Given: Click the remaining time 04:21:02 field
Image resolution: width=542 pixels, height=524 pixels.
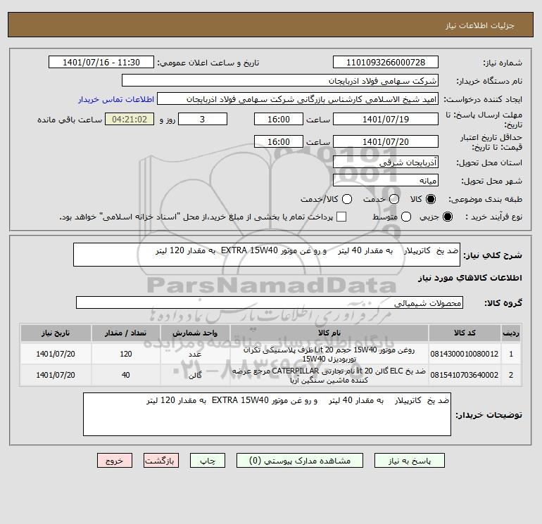Looking at the screenshot, I should [x=130, y=119].
